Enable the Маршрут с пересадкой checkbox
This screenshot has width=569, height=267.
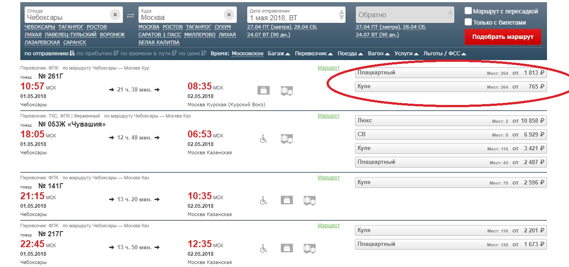tap(468, 11)
